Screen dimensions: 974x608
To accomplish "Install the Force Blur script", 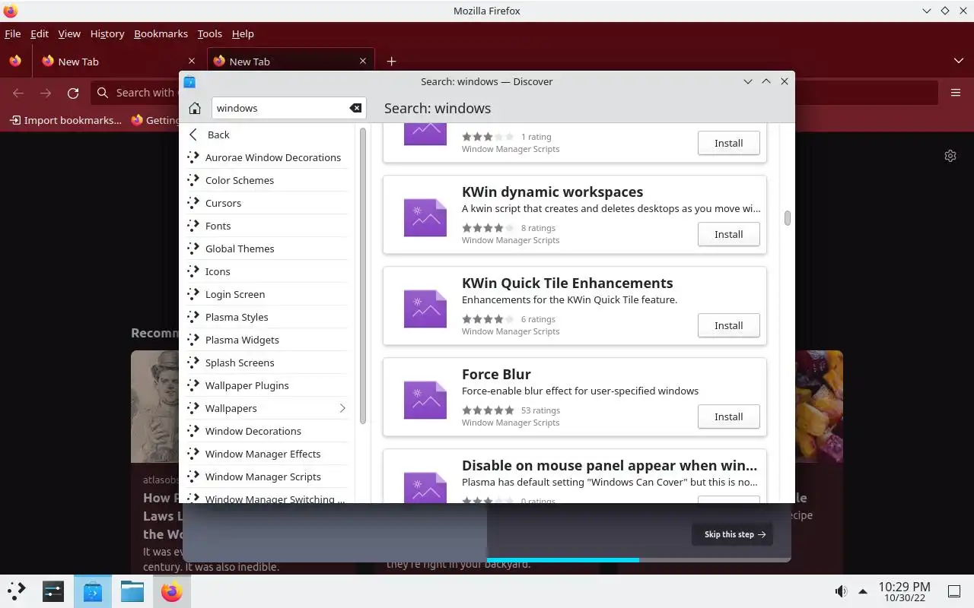I will tap(728, 416).
